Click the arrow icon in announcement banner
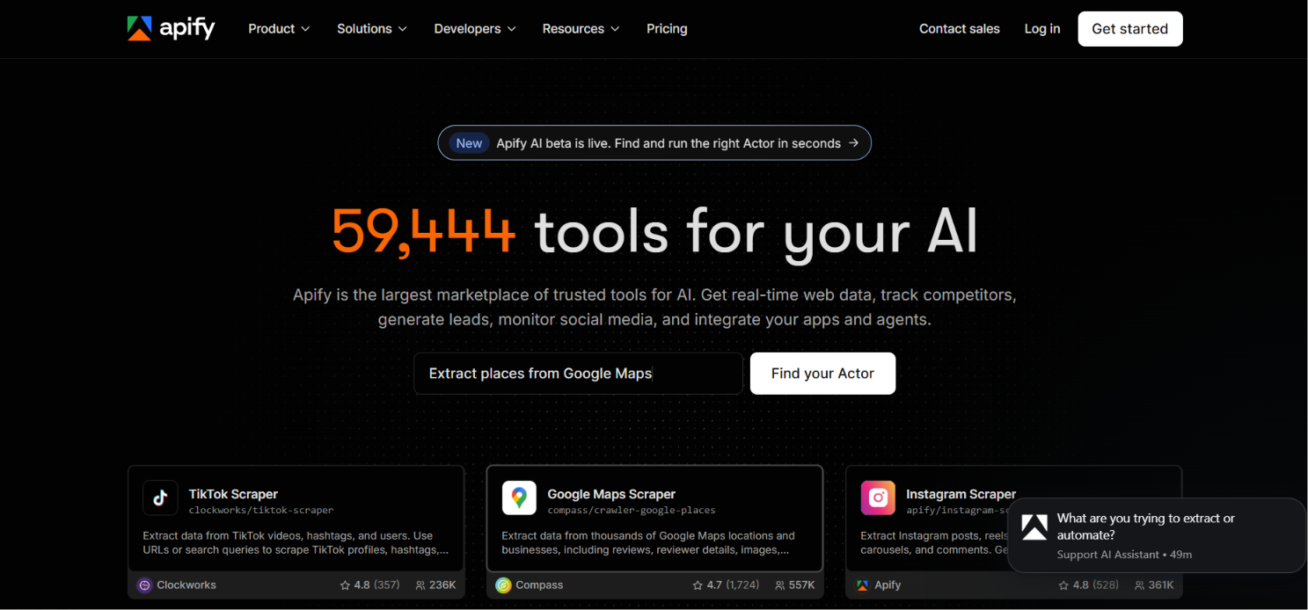The image size is (1308, 610). (853, 143)
